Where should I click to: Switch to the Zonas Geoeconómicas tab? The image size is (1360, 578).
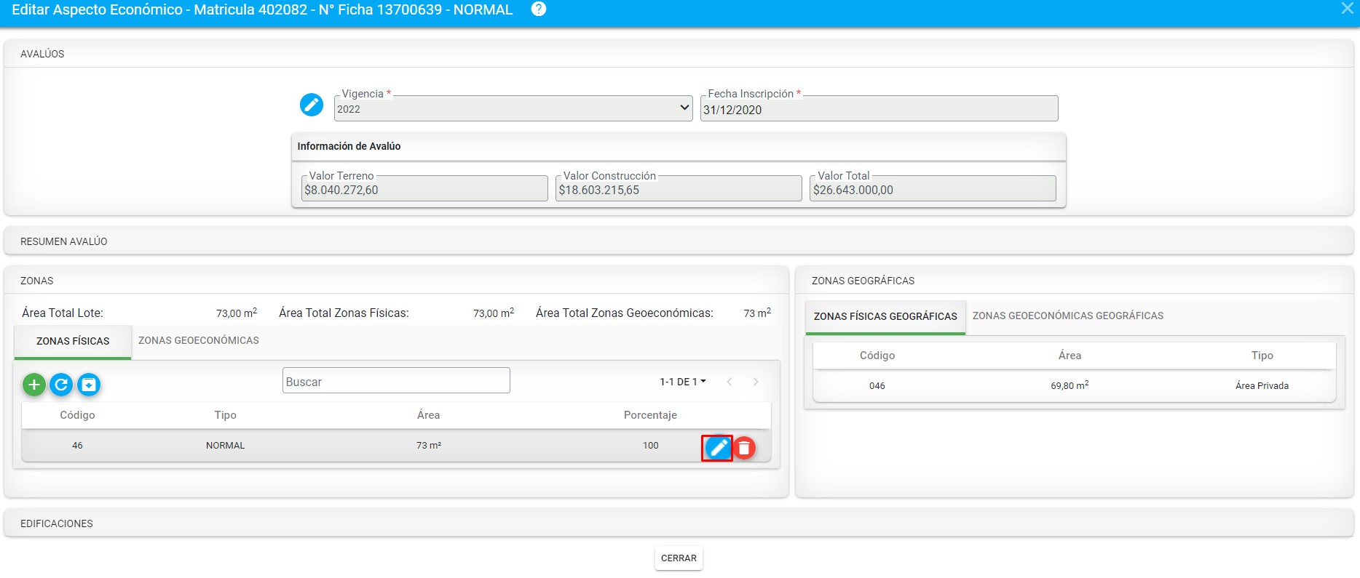[x=199, y=340]
